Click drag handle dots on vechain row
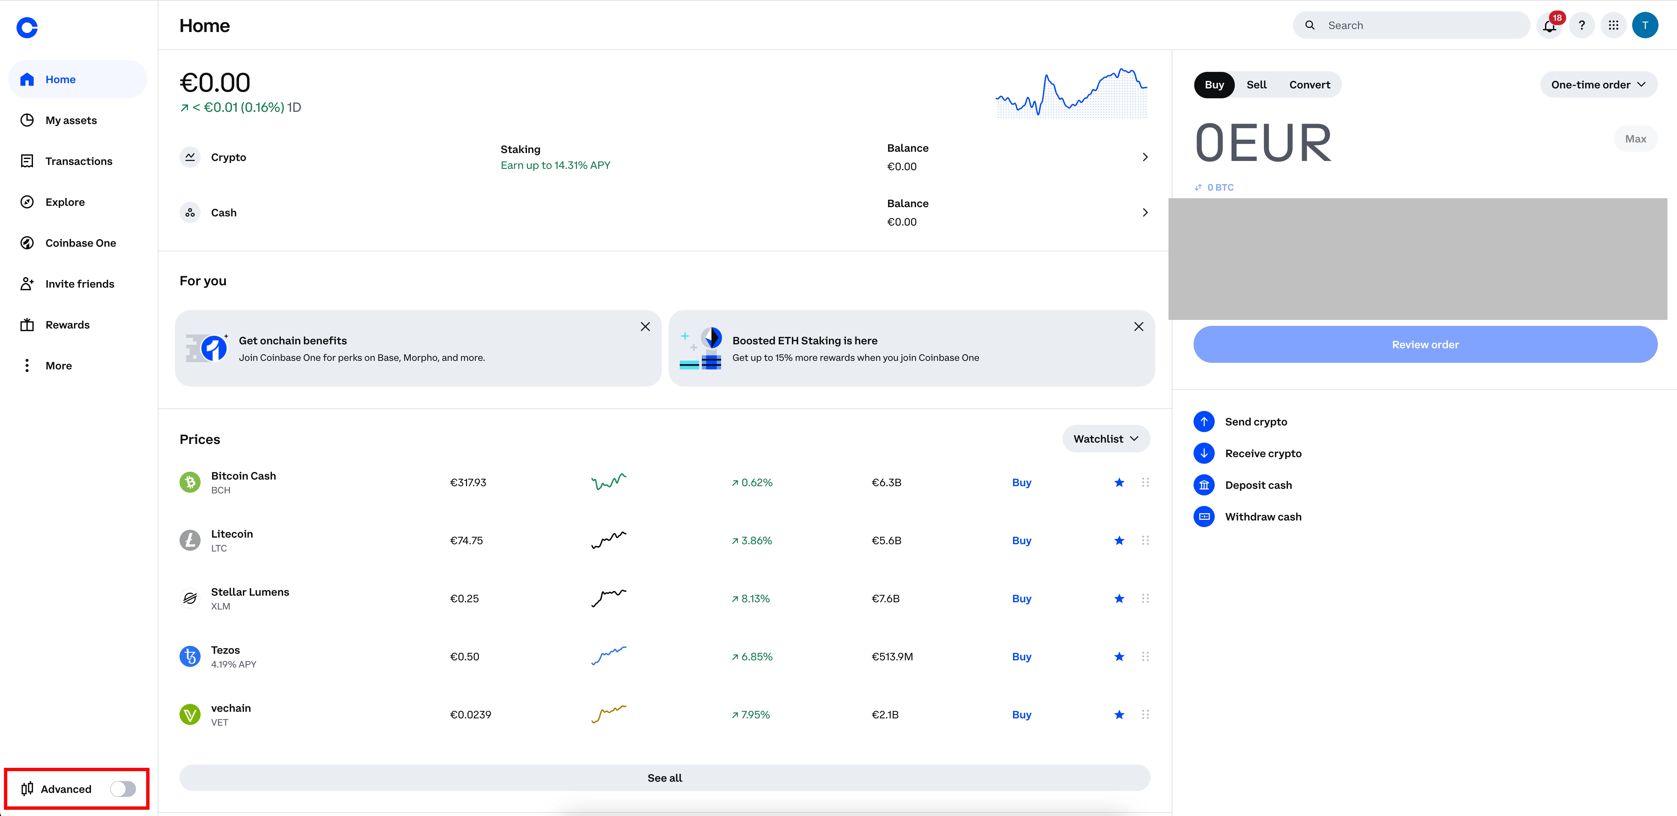Screen dimensions: 1677x816 coord(1145,714)
